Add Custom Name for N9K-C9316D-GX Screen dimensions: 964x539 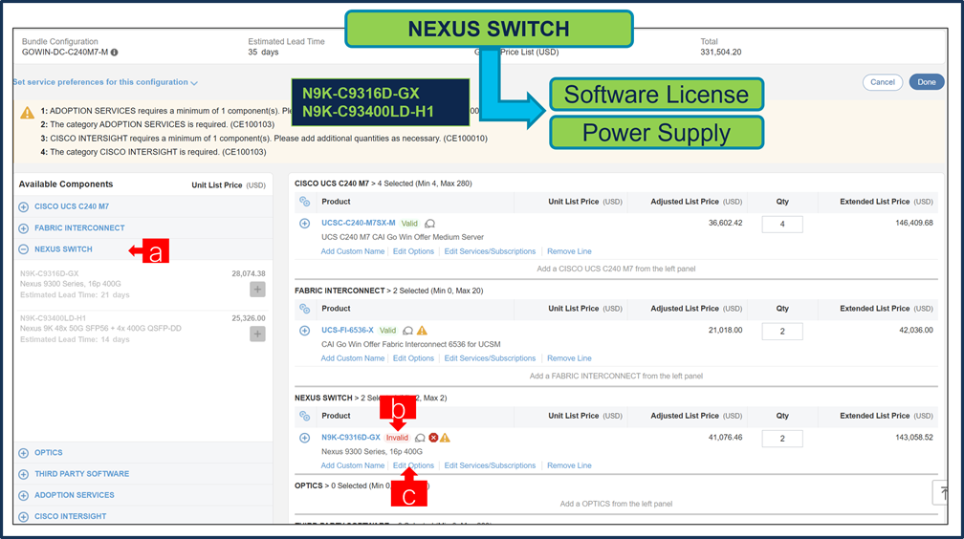[x=353, y=465]
